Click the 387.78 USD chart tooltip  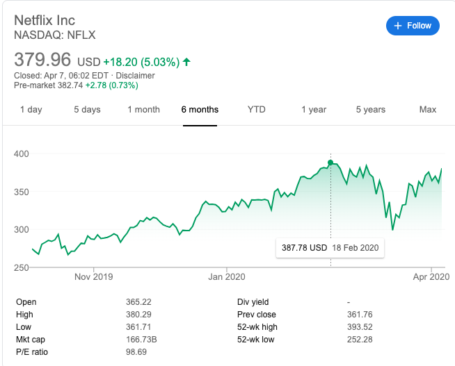click(x=330, y=247)
